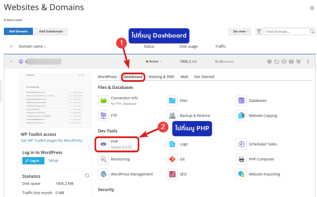Viewport: 317px width, 197px height.
Task: Click the mail envelope icon in domain row
Action: (x=284, y=61)
